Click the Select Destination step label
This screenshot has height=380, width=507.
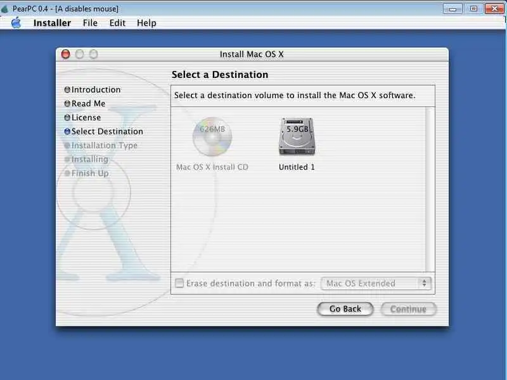point(107,132)
